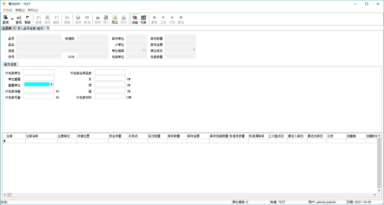Switch to the 主菜单 tab

coord(7,28)
